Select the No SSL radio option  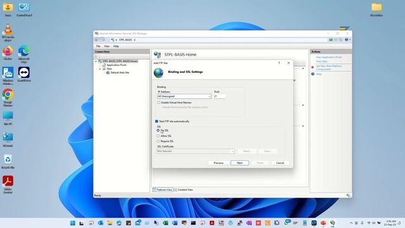point(158,130)
